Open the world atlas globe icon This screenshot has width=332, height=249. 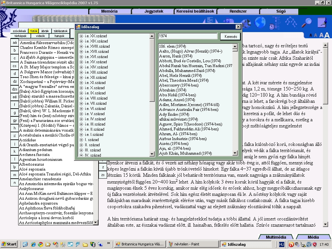point(260,22)
